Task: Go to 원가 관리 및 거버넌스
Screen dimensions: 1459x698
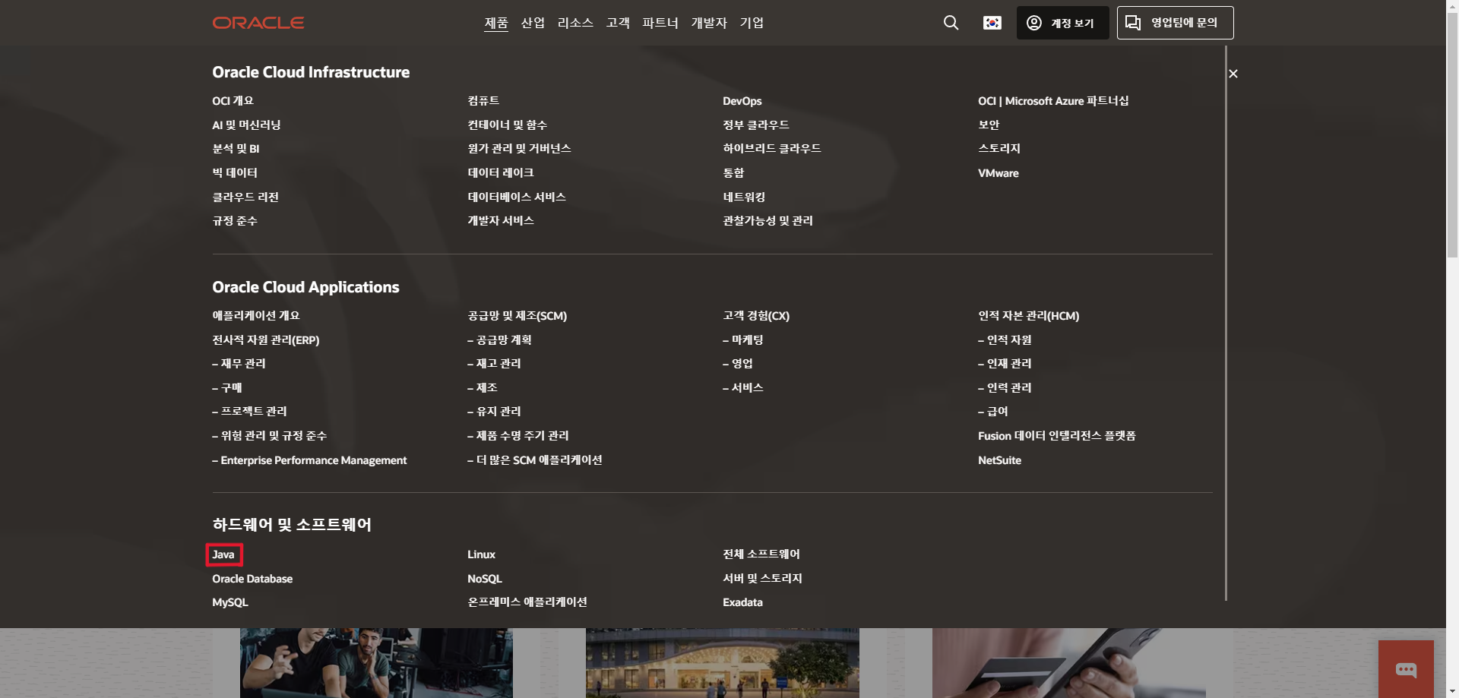Action: point(519,149)
